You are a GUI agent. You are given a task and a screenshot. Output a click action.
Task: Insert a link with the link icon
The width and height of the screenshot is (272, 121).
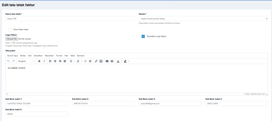click(96, 61)
